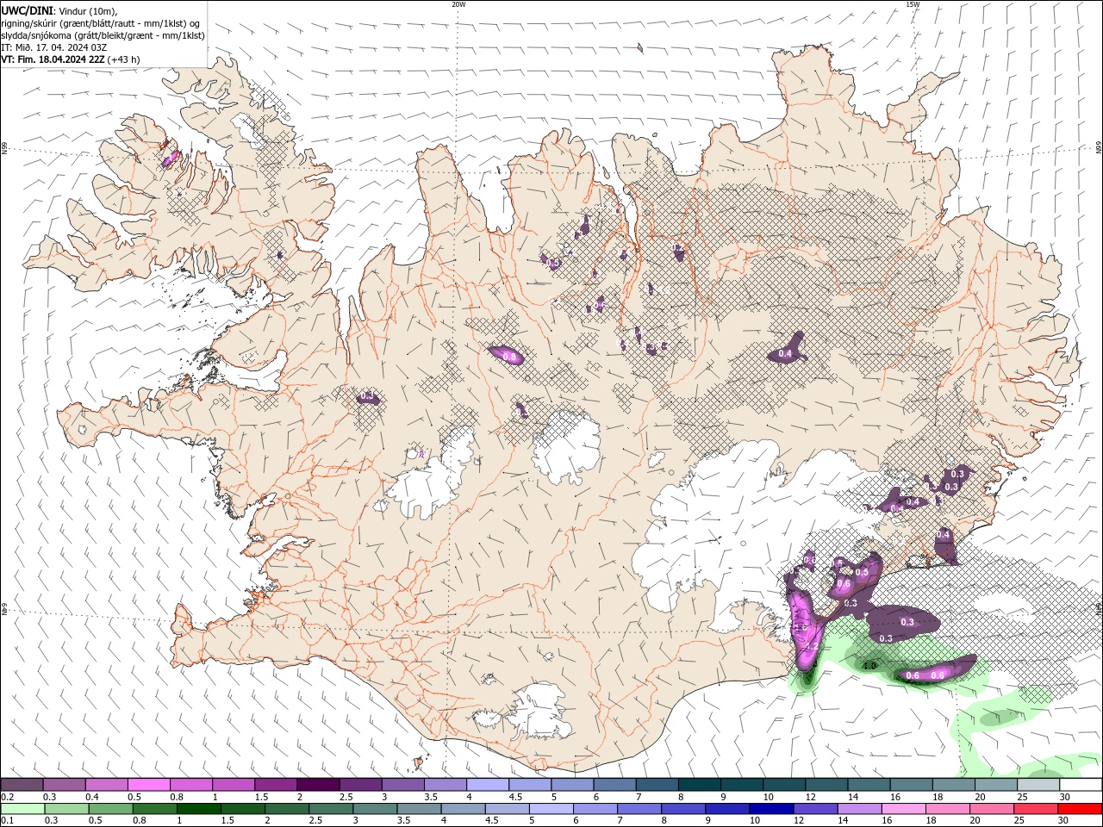Click the 15W longitude label

click(913, 4)
